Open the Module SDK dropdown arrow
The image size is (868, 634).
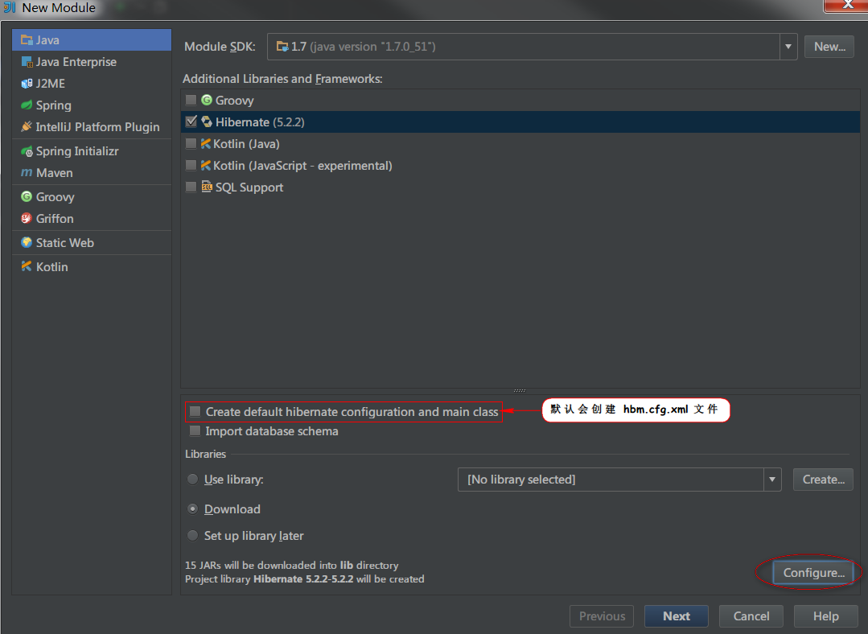click(x=788, y=47)
